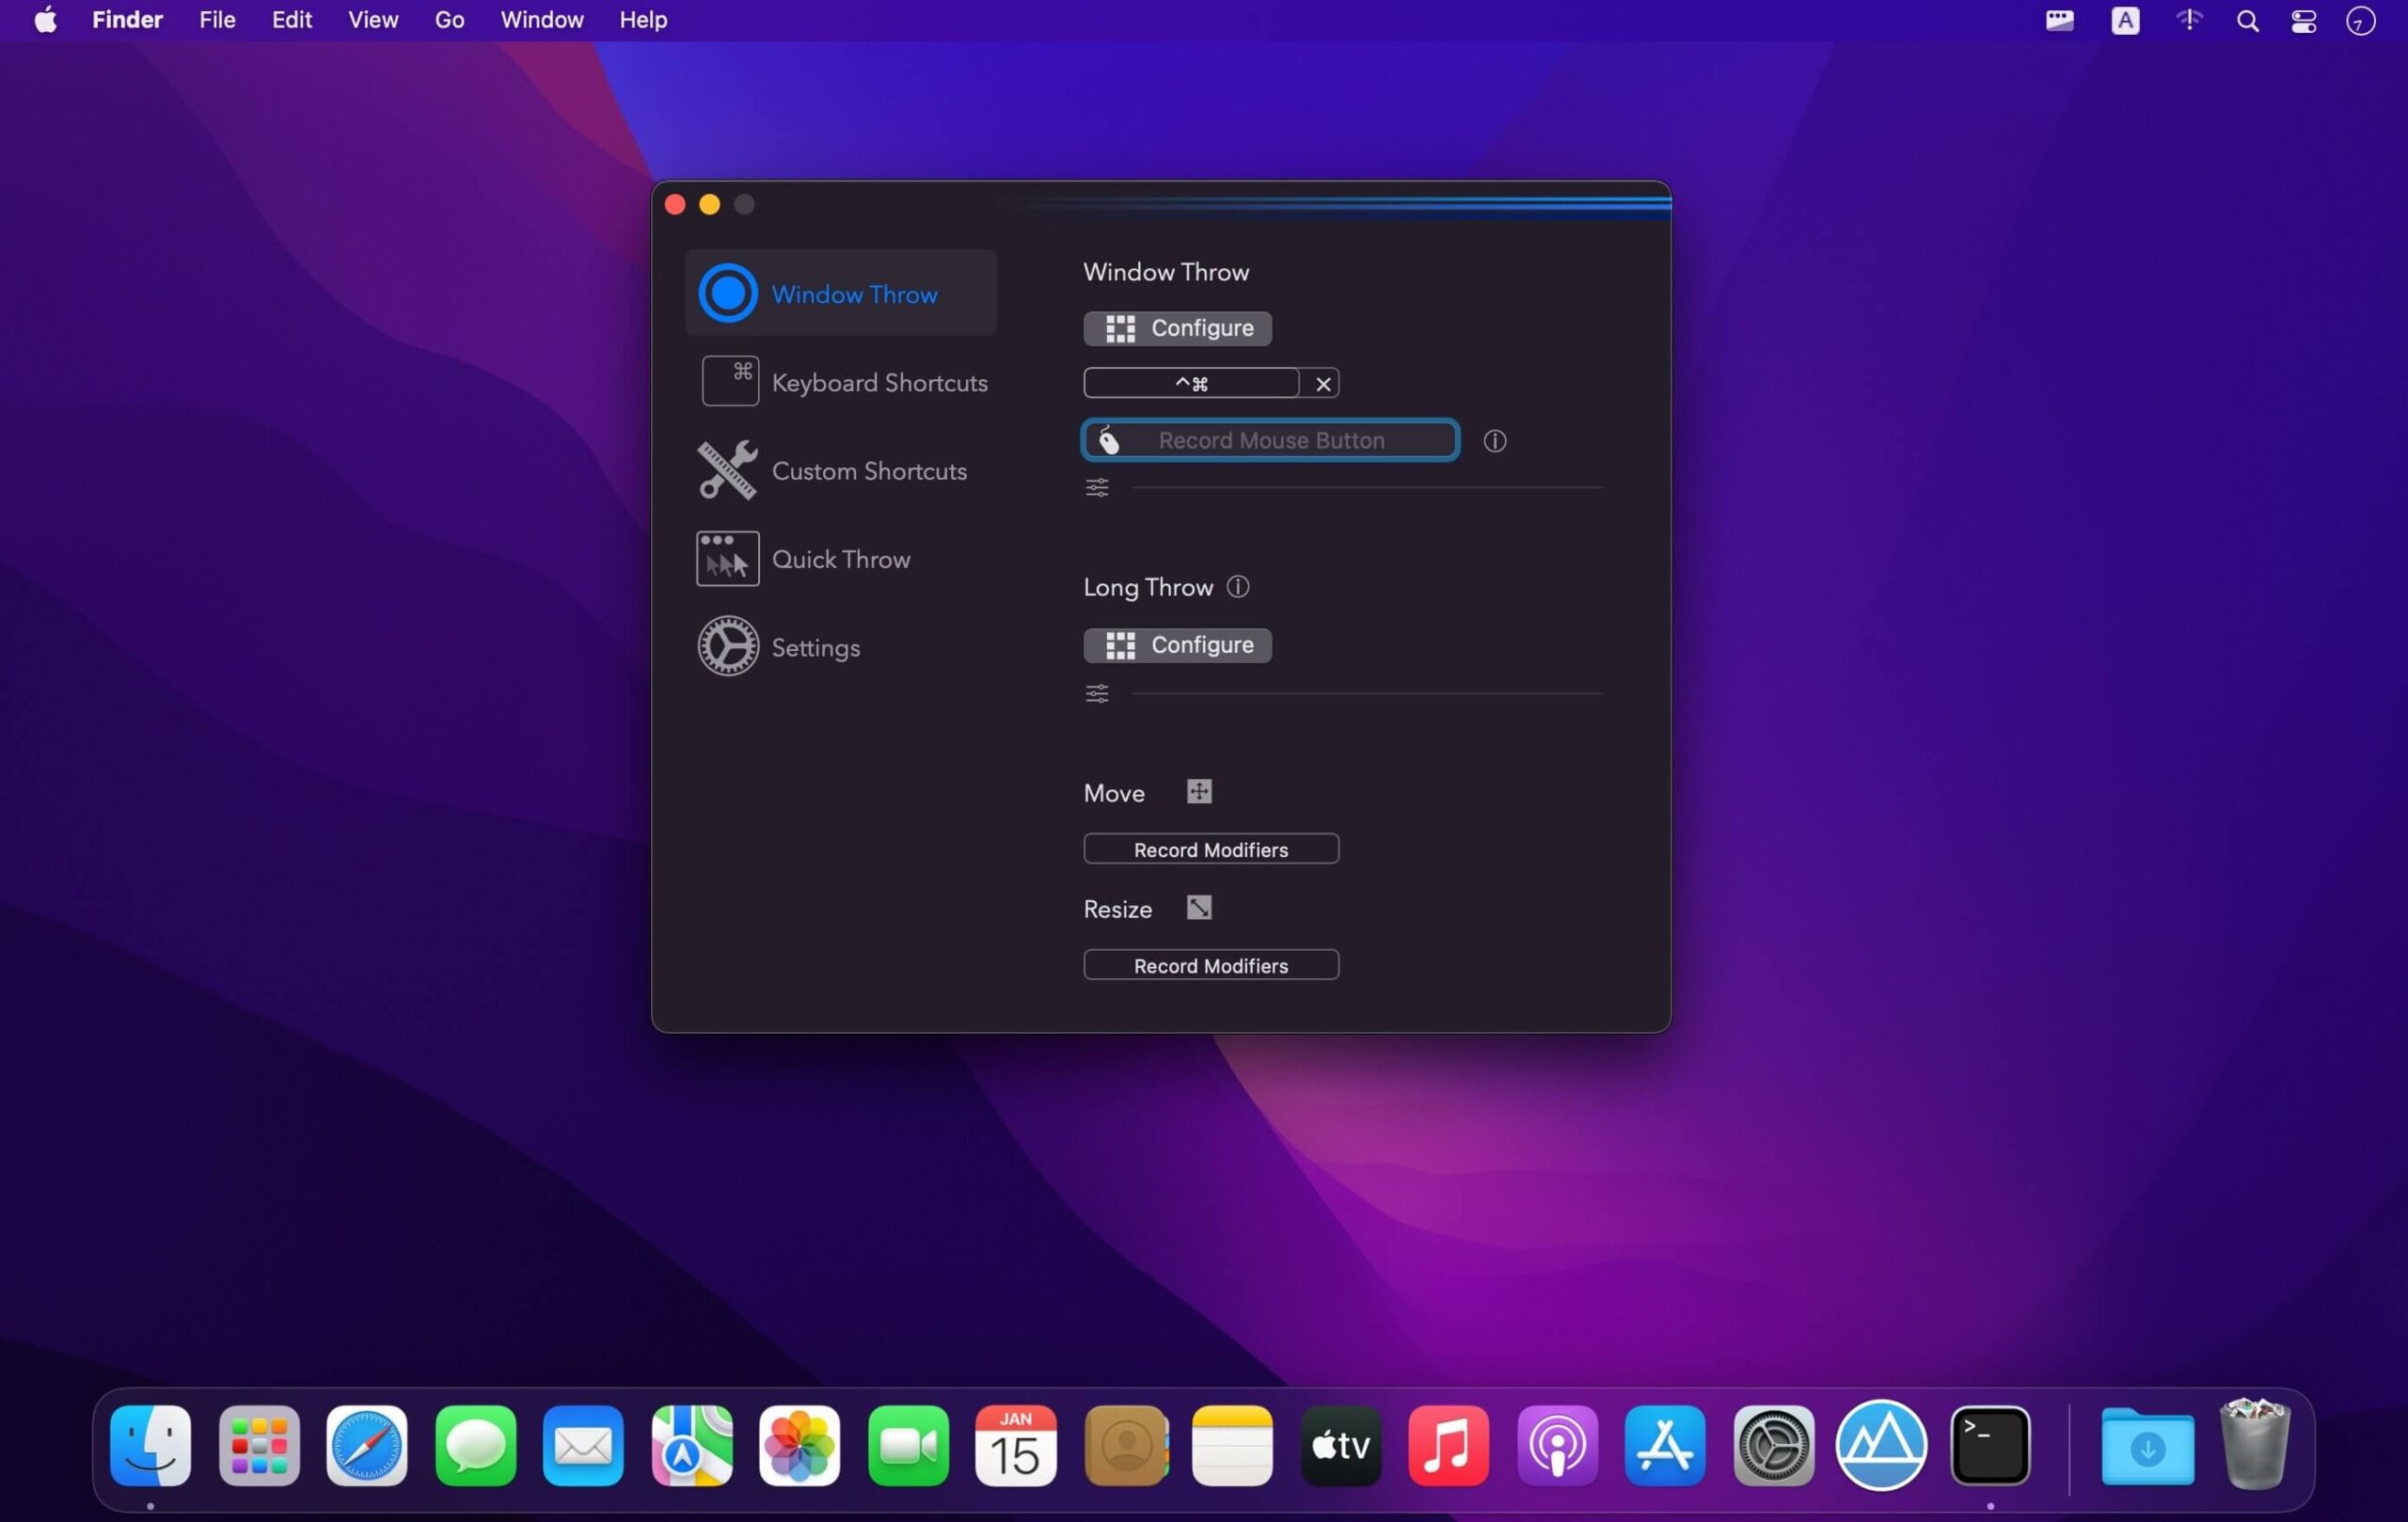Click Record Modifiers under Move
The image size is (2408, 1522).
[1210, 848]
